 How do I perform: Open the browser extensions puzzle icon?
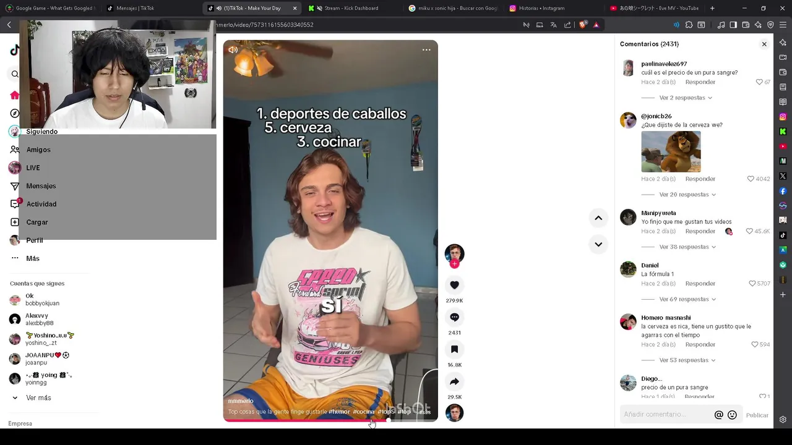coord(688,25)
